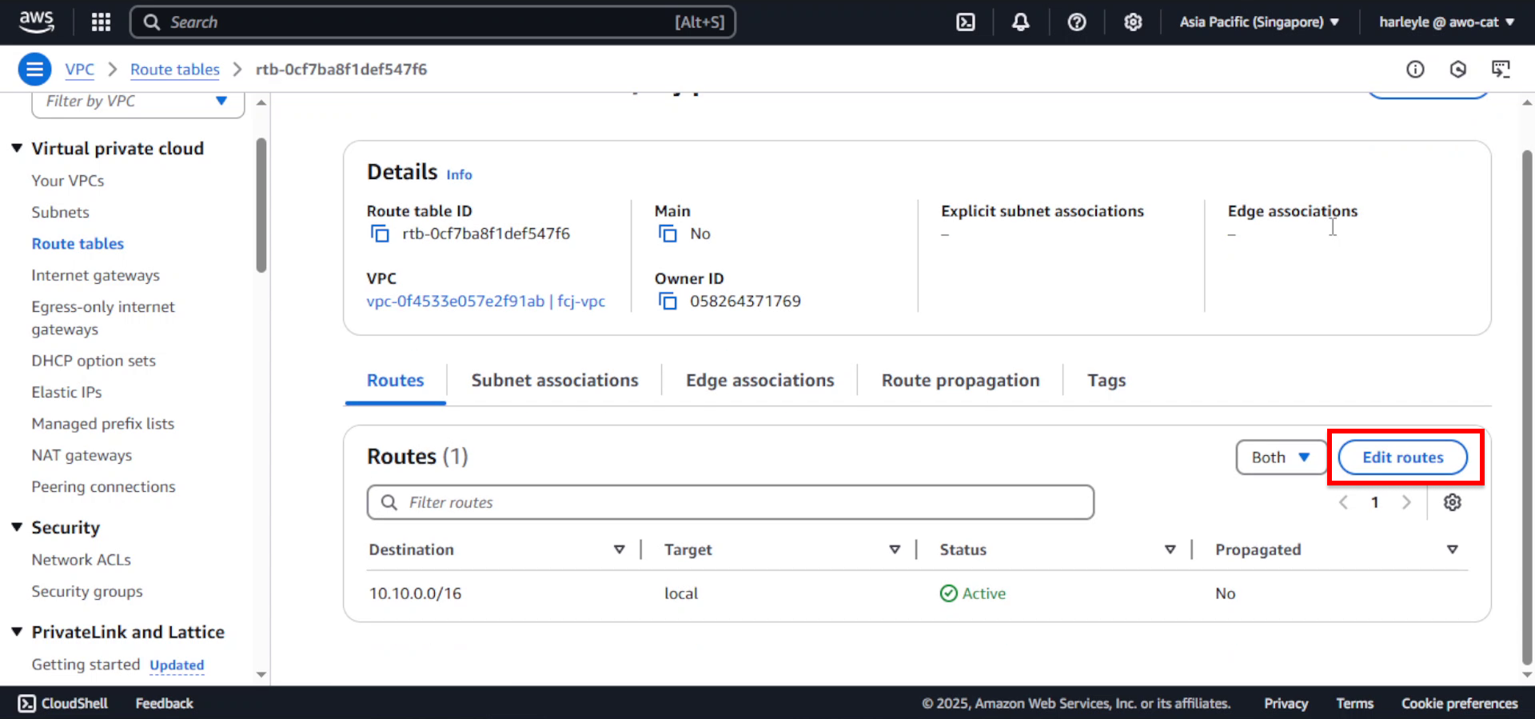
Task: Open the Route tables breadcrumb link
Action: [x=174, y=70]
